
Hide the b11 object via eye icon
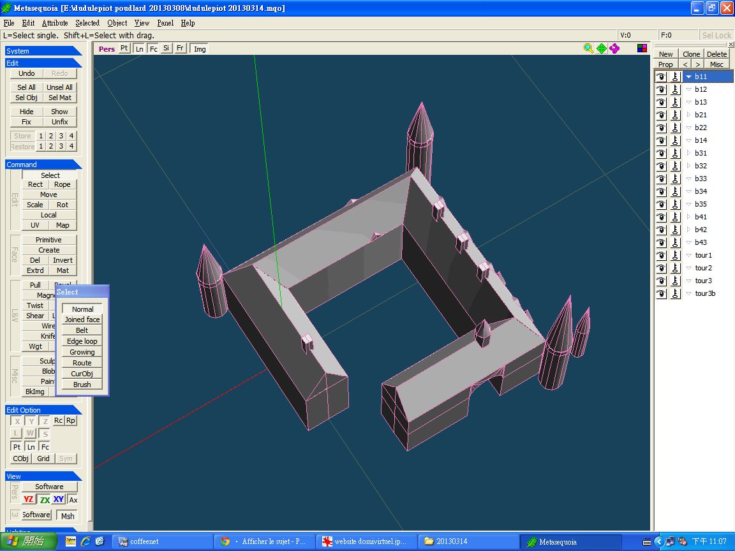click(x=662, y=77)
